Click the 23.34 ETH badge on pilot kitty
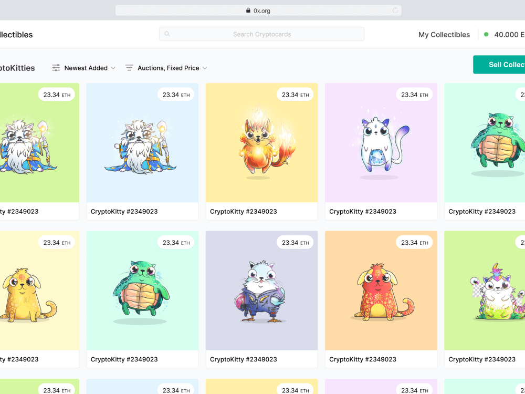525x394 pixels. [295, 243]
